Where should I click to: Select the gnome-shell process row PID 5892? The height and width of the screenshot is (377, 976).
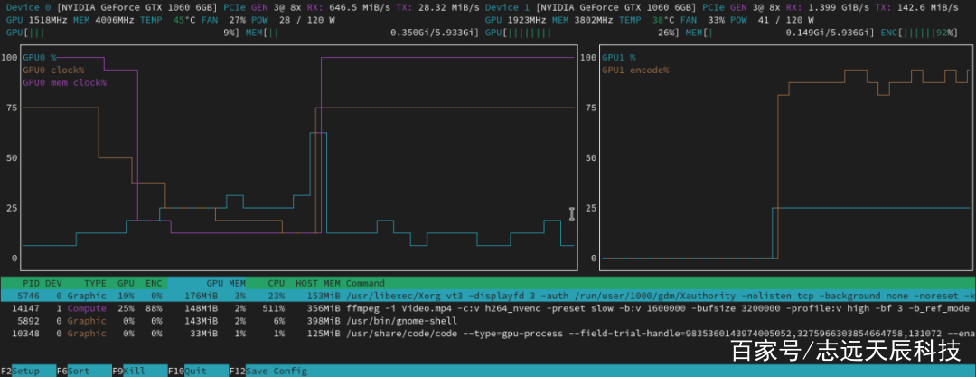(x=488, y=320)
